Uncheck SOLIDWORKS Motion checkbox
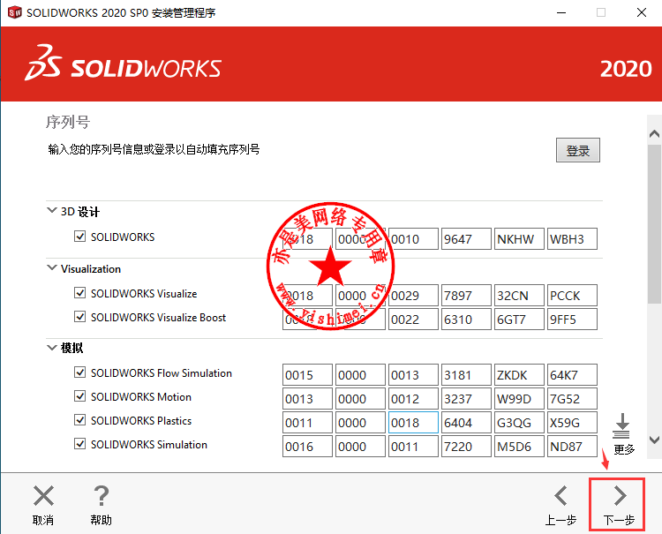The width and height of the screenshot is (662, 534). point(79,396)
